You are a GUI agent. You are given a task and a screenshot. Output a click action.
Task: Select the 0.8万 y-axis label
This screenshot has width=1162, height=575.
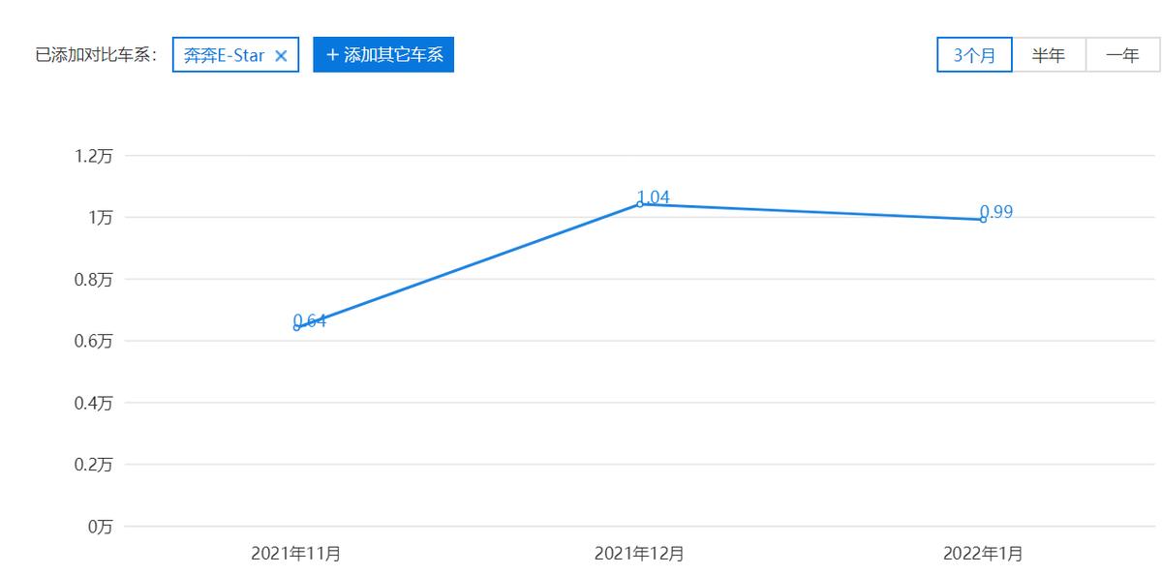94,280
